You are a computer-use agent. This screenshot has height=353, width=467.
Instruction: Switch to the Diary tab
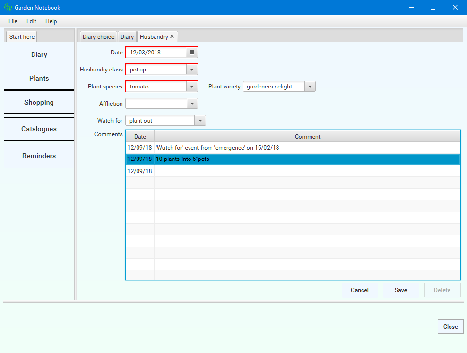(x=127, y=37)
